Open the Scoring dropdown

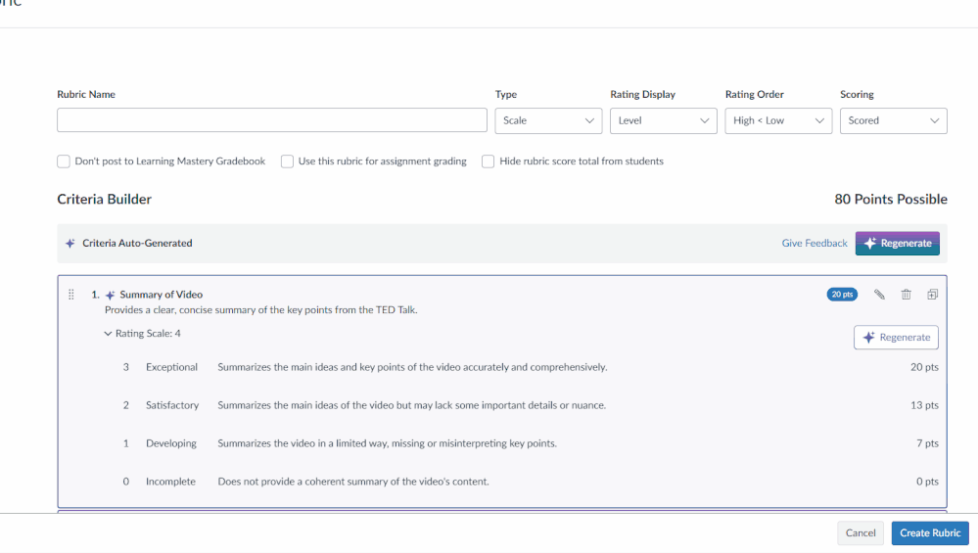coord(893,120)
